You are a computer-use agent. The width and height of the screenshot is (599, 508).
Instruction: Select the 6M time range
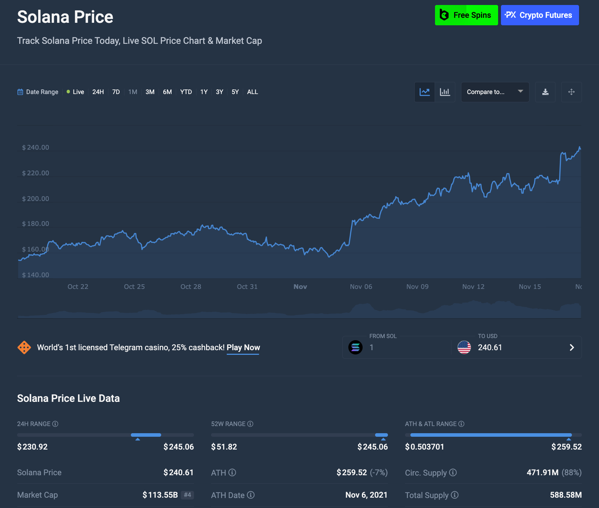click(x=168, y=92)
